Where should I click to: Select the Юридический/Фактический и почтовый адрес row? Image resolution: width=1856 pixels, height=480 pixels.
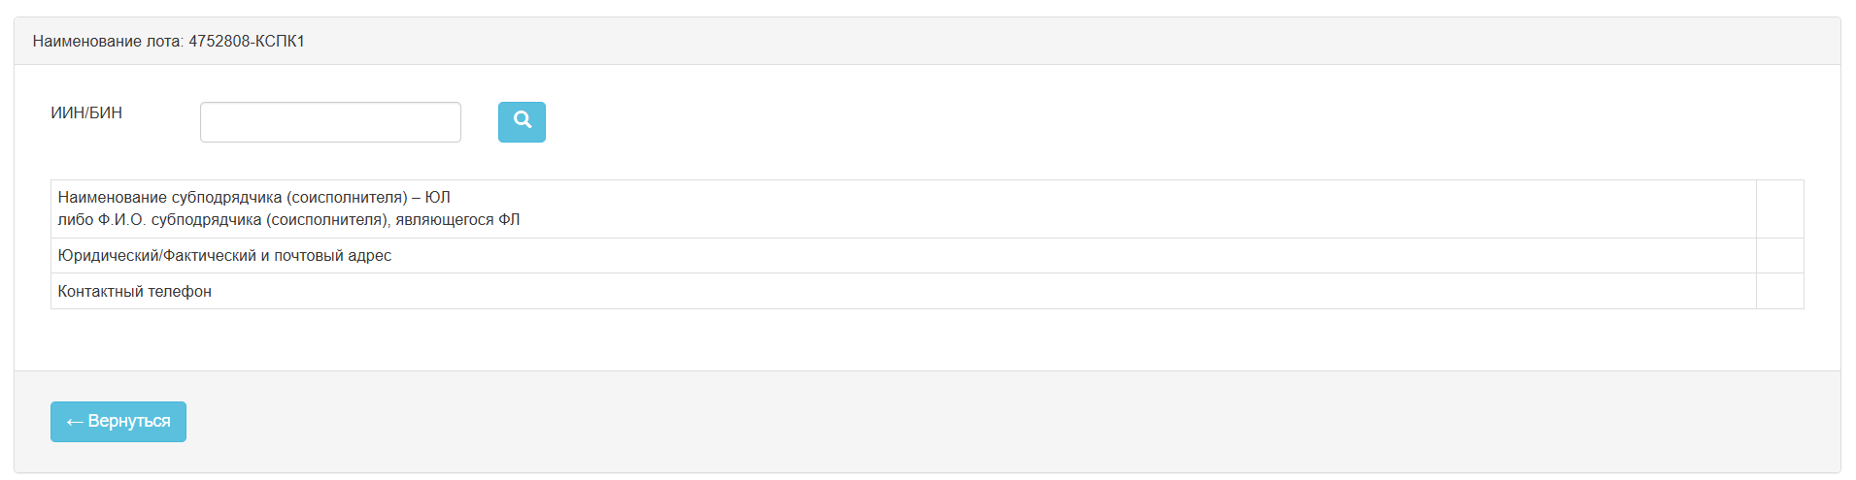(224, 255)
